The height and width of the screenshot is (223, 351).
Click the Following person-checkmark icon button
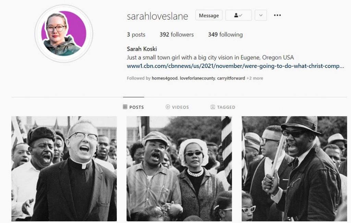(x=239, y=15)
